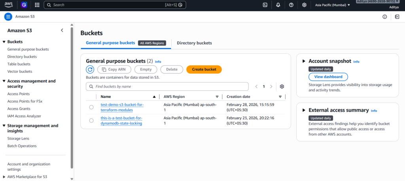Collapse the Amazon S3 side panel

point(62,30)
